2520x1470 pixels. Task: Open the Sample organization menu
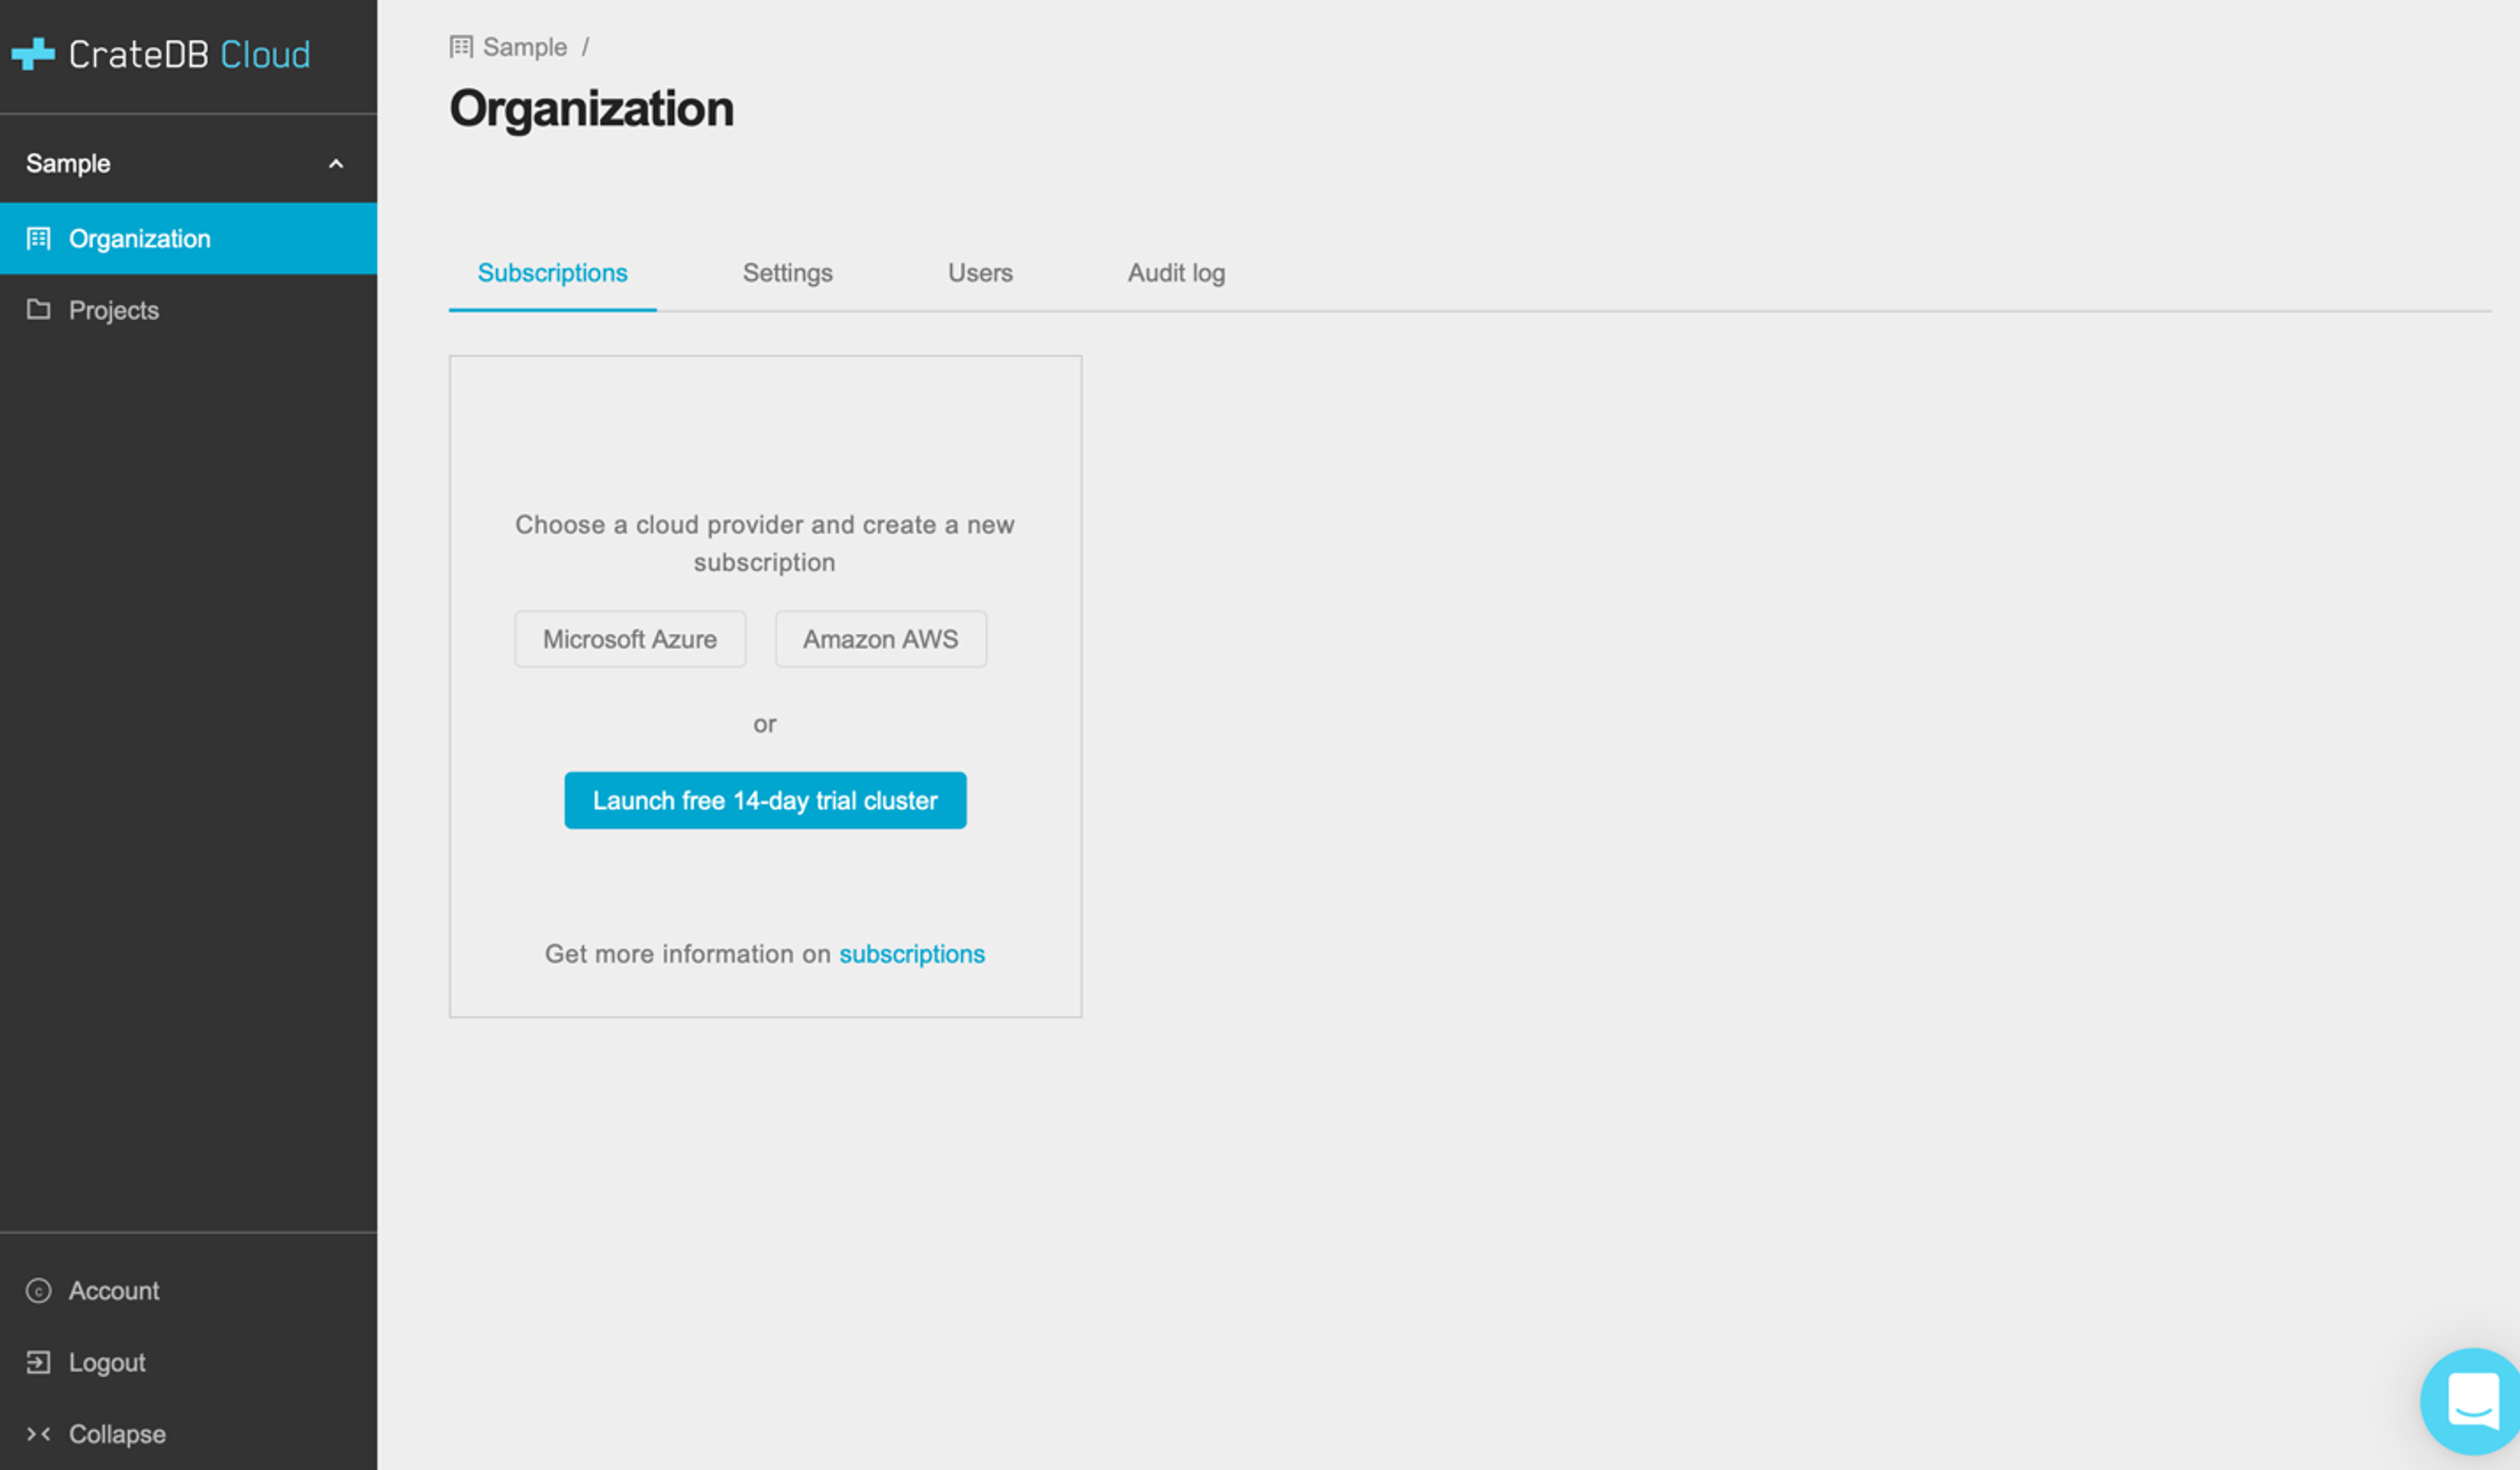point(188,163)
